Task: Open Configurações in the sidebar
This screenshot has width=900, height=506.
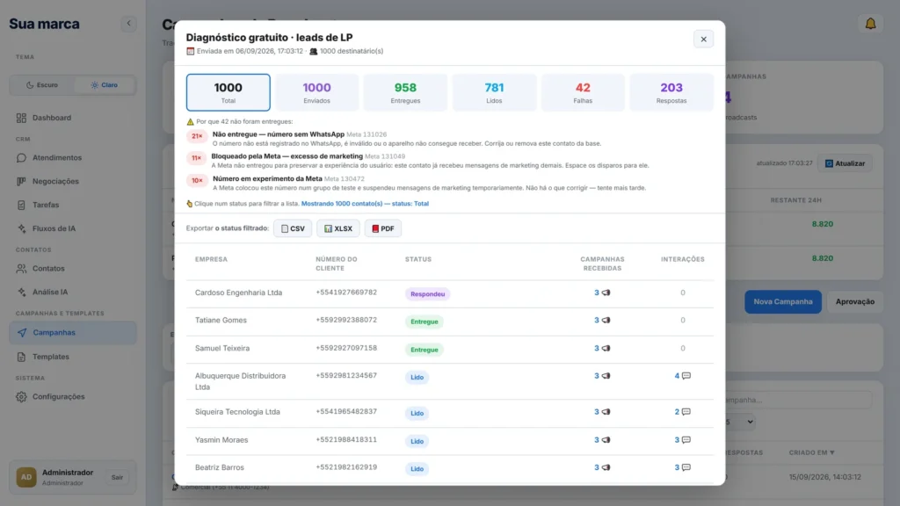Action: coord(73,397)
